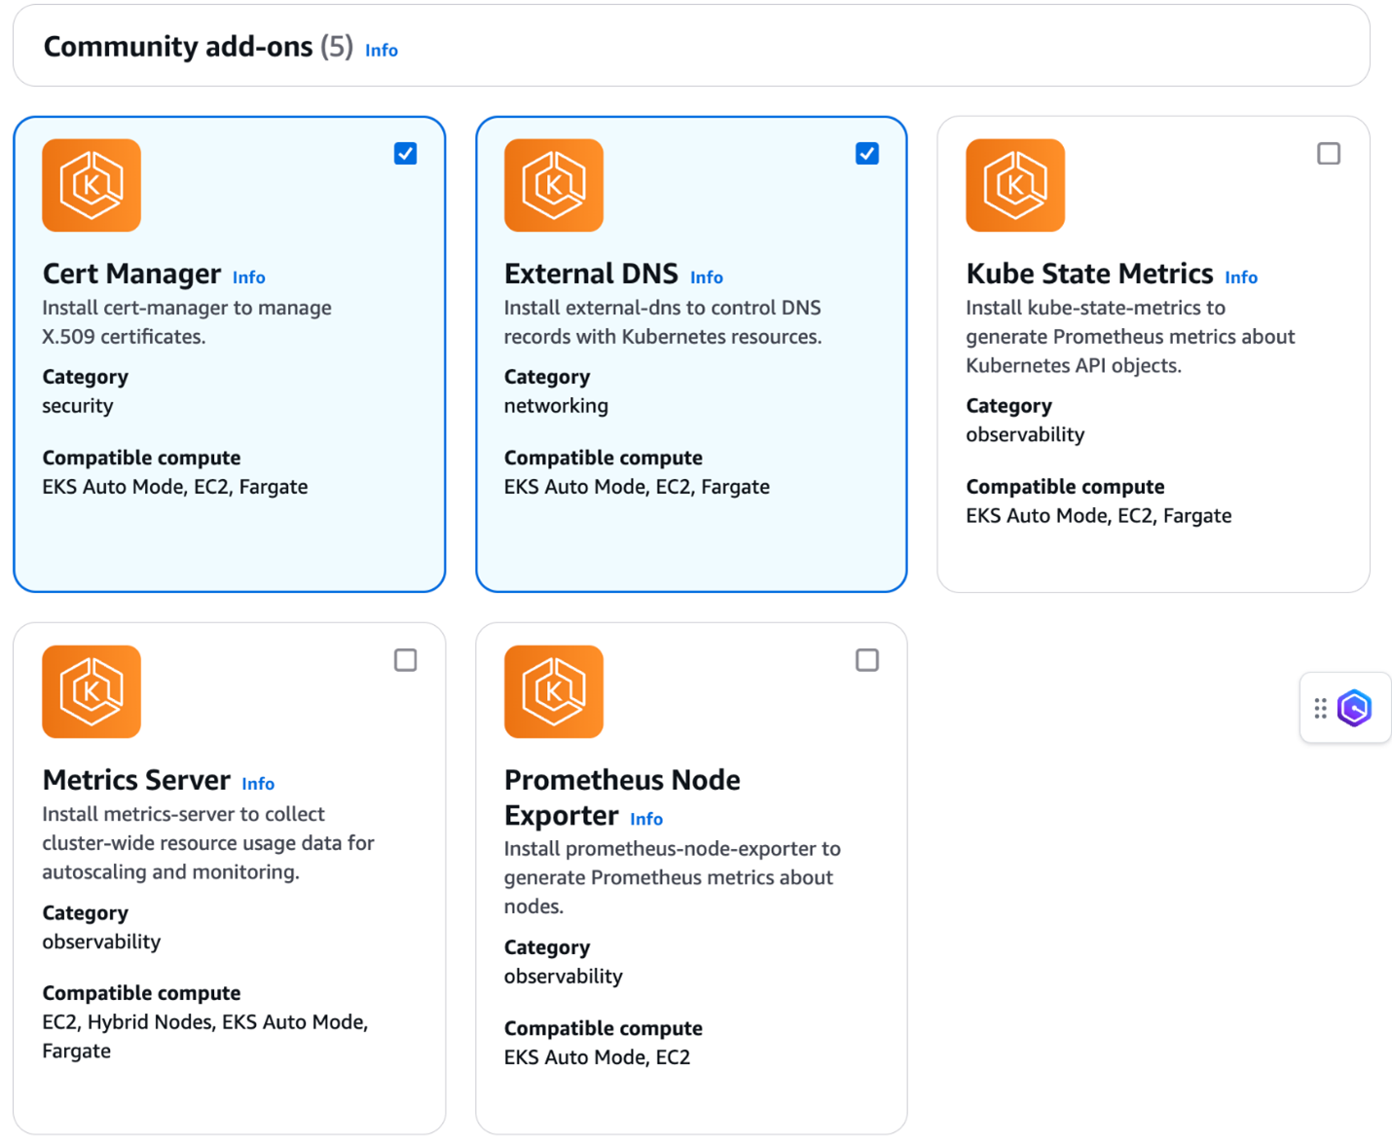Uncheck the External DNS add-on
The width and height of the screenshot is (1392, 1146).
coord(866,153)
